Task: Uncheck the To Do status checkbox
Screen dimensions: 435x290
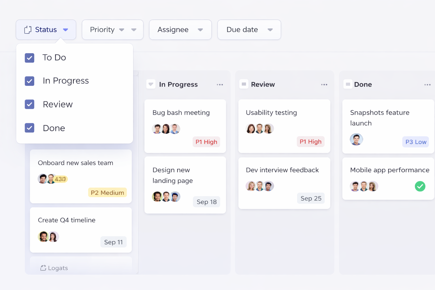Action: click(x=29, y=57)
